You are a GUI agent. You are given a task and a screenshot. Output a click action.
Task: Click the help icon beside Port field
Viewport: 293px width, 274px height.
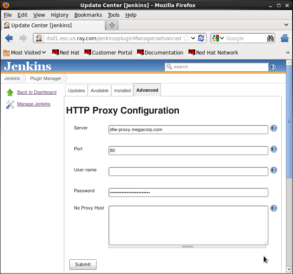point(274,149)
